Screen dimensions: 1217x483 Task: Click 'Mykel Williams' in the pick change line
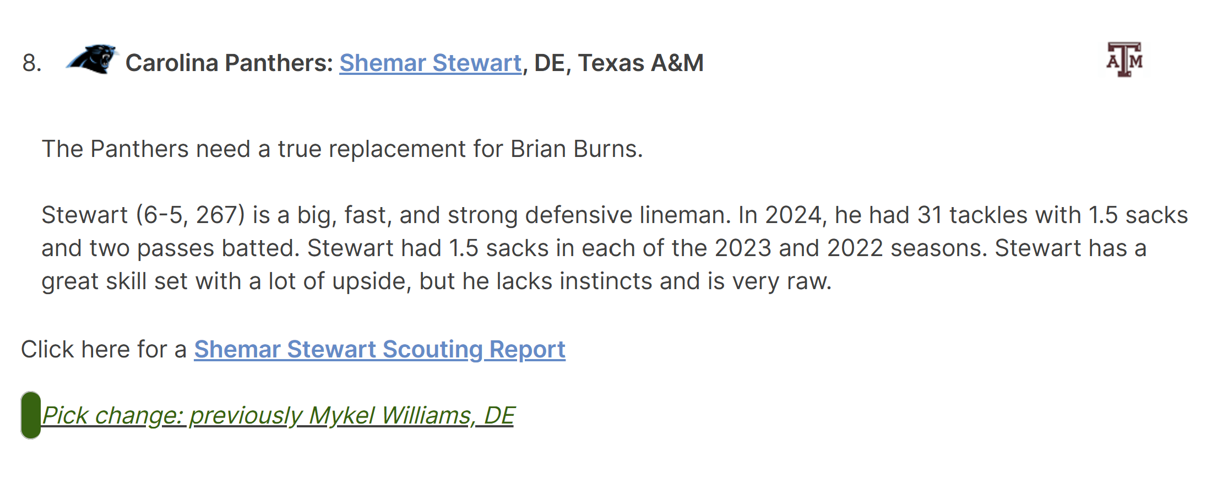[390, 415]
